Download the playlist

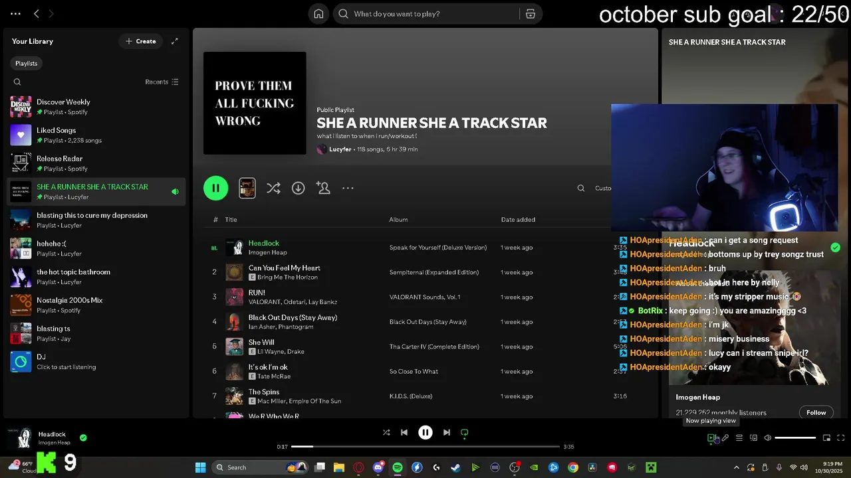pos(299,188)
